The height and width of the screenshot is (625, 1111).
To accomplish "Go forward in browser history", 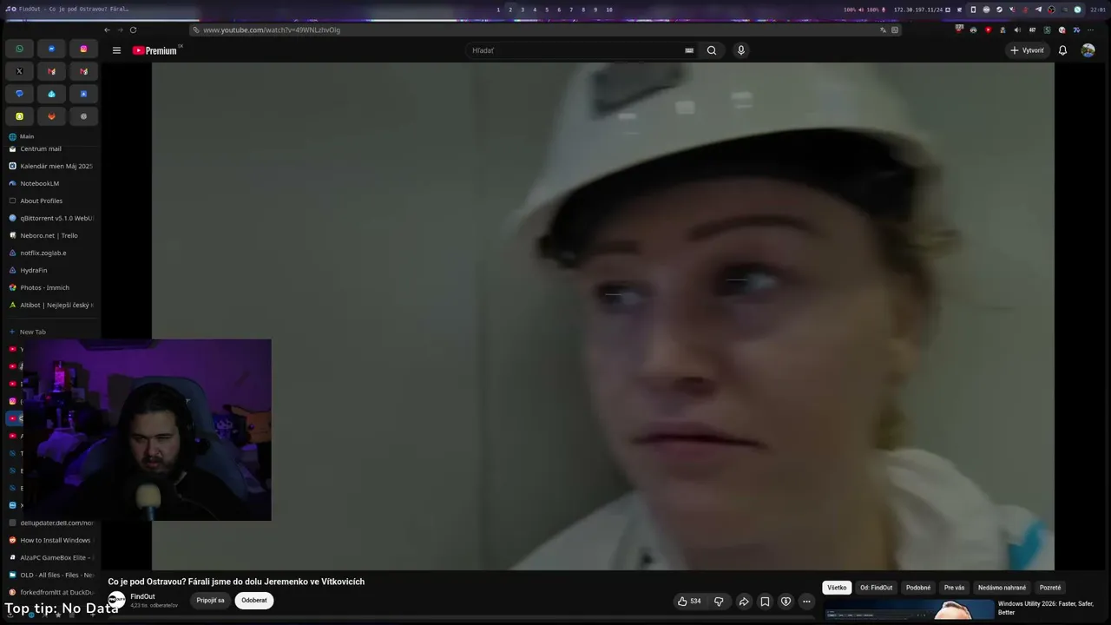I will click(x=120, y=30).
